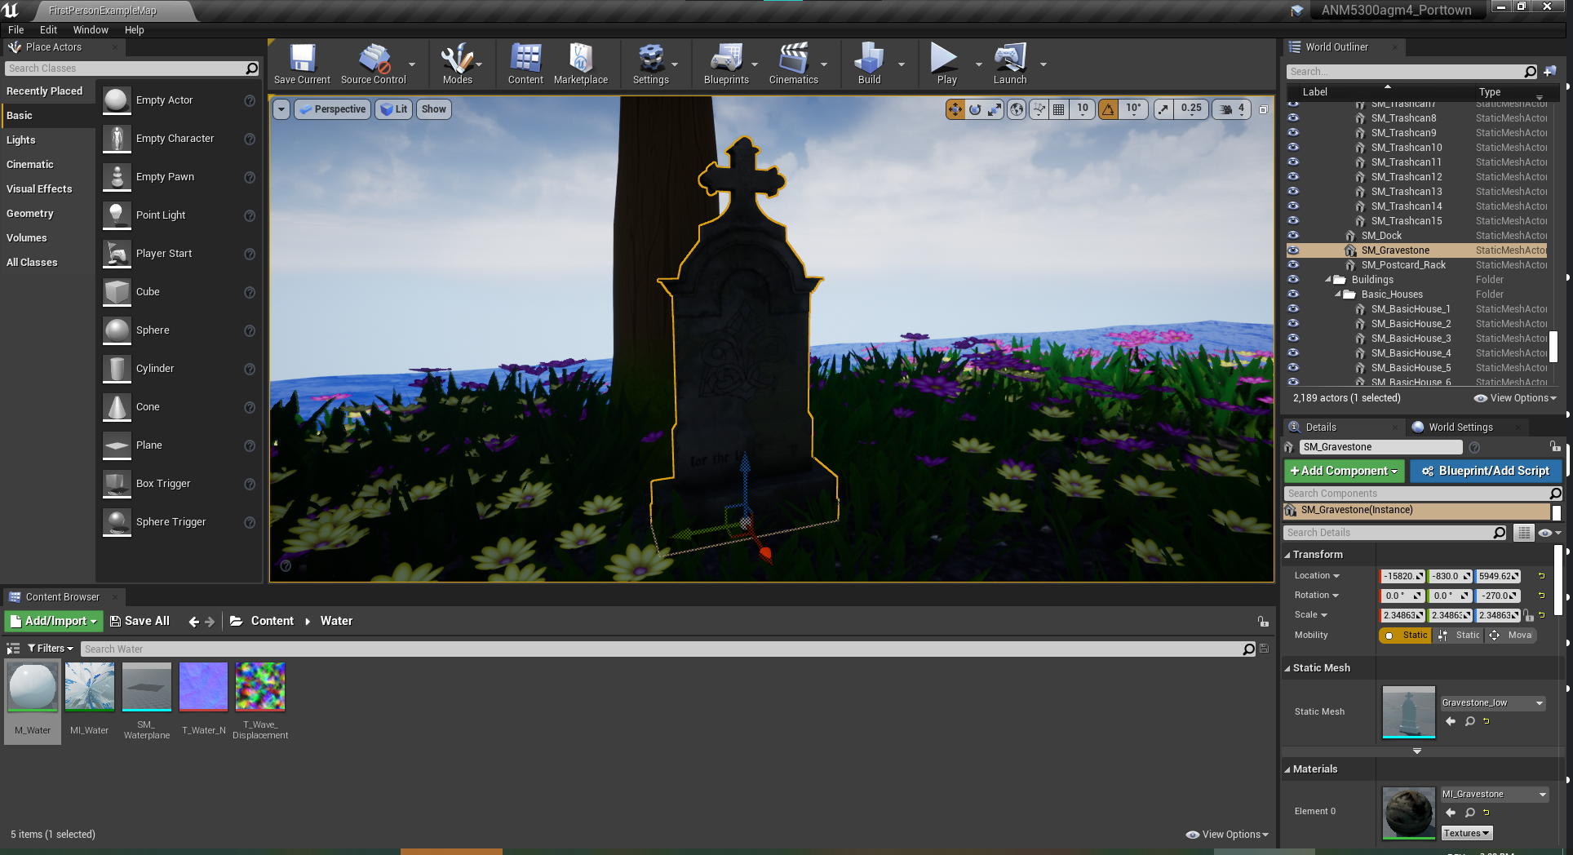The width and height of the screenshot is (1573, 855).
Task: Open the Cinematics toolbar icon
Action: [x=793, y=64]
